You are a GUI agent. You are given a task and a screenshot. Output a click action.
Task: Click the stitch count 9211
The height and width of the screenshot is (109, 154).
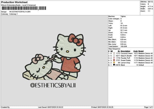click(x=118, y=56)
